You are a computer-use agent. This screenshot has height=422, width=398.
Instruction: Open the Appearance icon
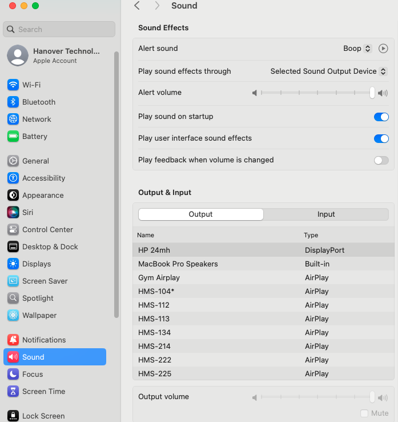pos(13,195)
